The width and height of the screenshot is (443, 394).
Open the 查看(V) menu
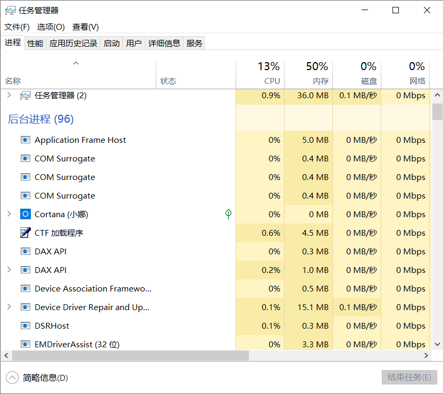pos(86,27)
